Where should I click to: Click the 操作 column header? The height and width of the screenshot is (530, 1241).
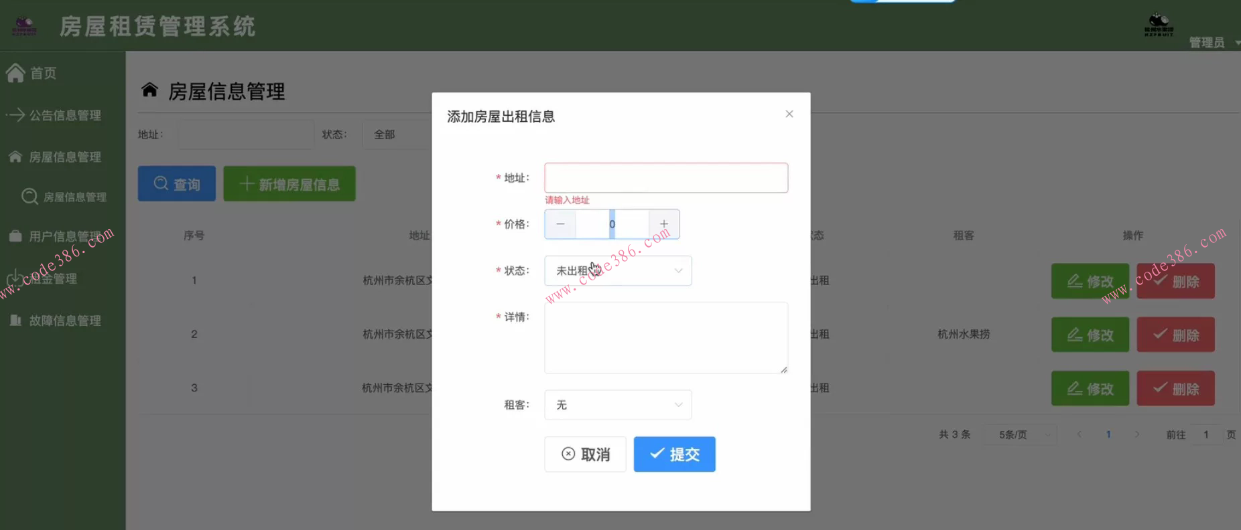[x=1133, y=236]
